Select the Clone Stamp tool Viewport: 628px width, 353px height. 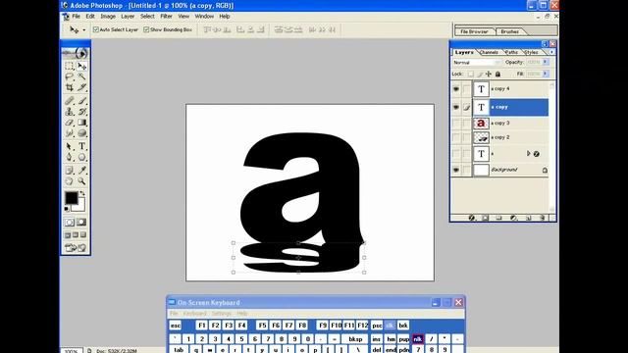(70, 111)
